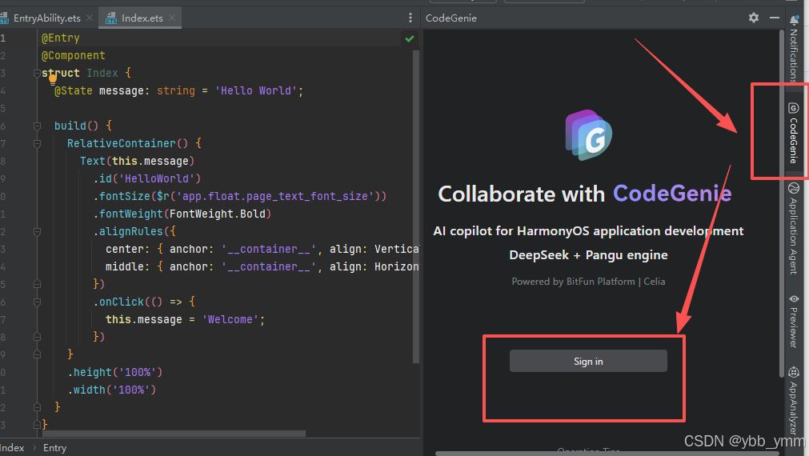809x456 pixels.
Task: Click the DeepSeek + Pangu engine text
Action: 588,255
